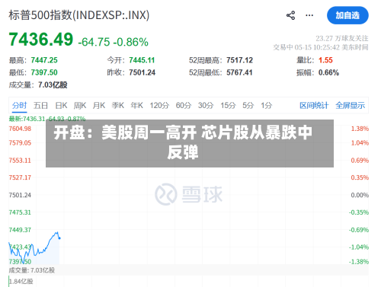Switch to the 5分 interval
Image resolution: width=381 pixels, height=287 pixels.
[x=248, y=105]
